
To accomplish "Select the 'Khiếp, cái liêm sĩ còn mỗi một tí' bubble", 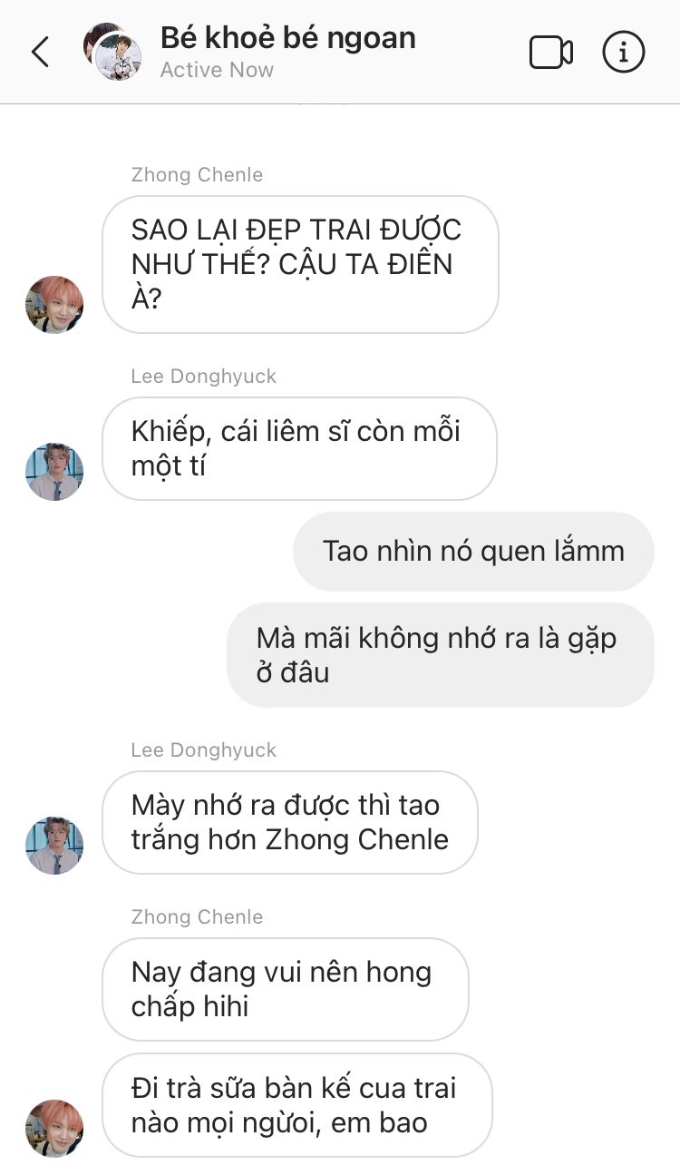I will [299, 448].
